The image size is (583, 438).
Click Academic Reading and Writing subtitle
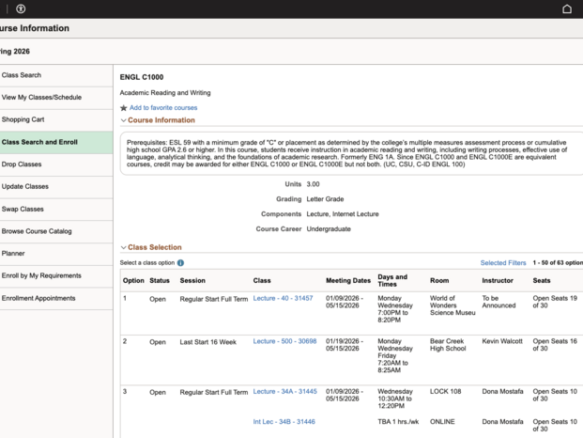click(x=165, y=93)
